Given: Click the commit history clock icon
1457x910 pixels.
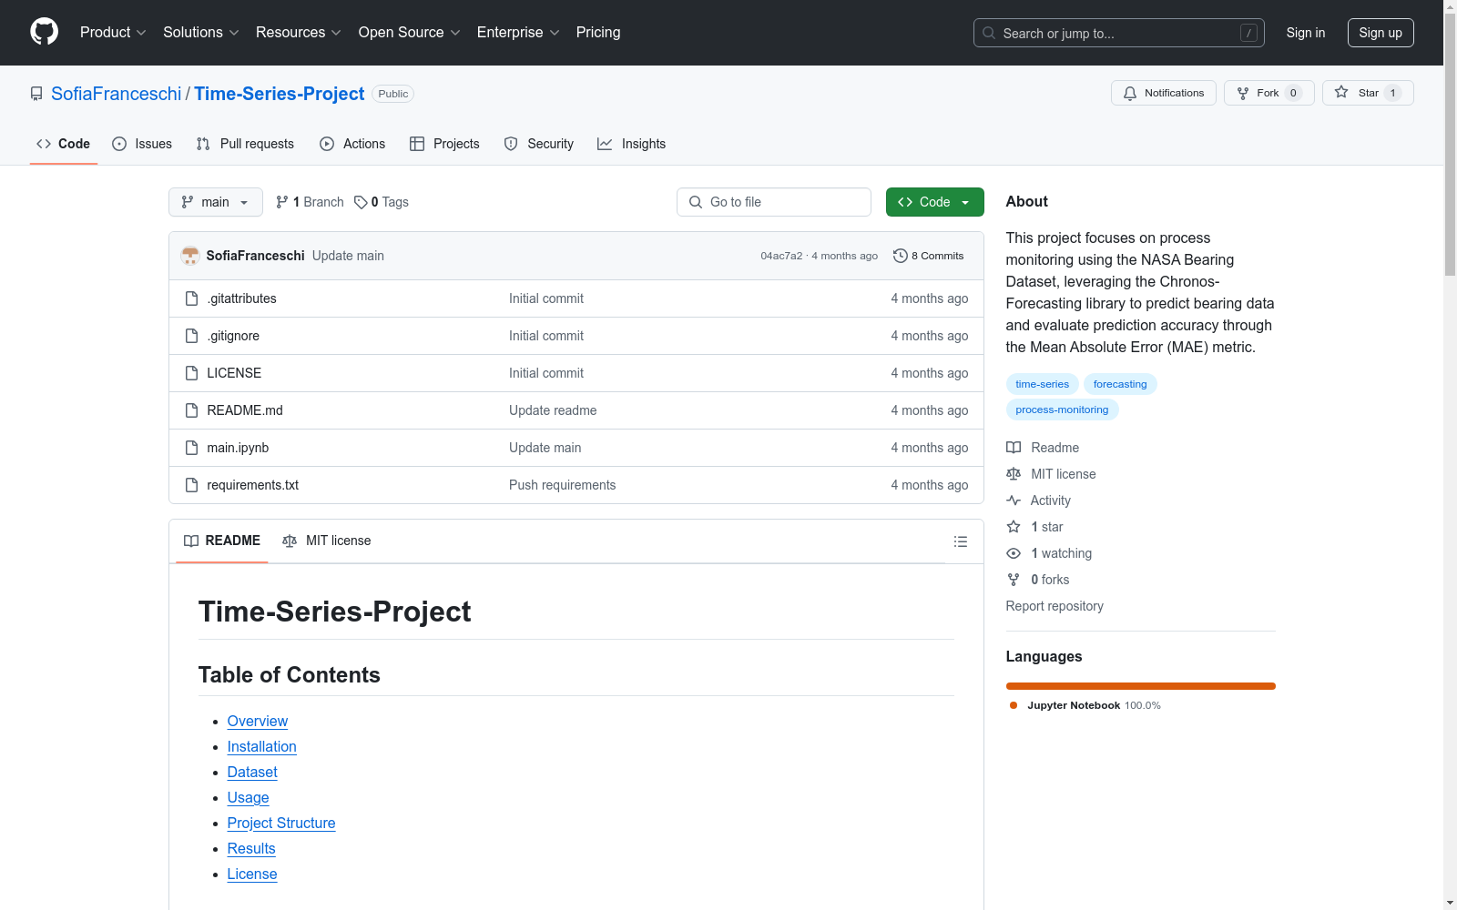Looking at the screenshot, I should [900, 256].
